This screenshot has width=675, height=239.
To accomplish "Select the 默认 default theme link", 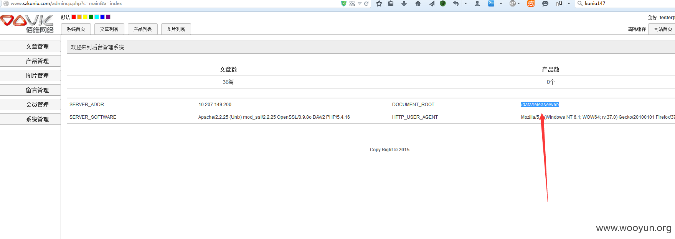I will pyautogui.click(x=65, y=17).
